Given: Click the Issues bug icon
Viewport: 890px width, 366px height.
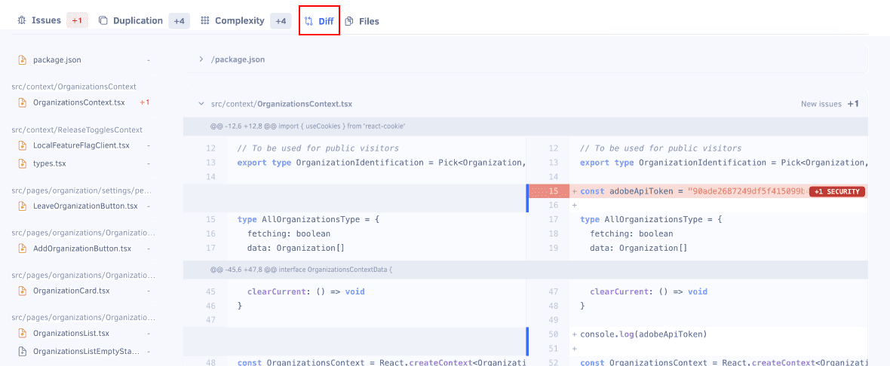Looking at the screenshot, I should point(22,21).
